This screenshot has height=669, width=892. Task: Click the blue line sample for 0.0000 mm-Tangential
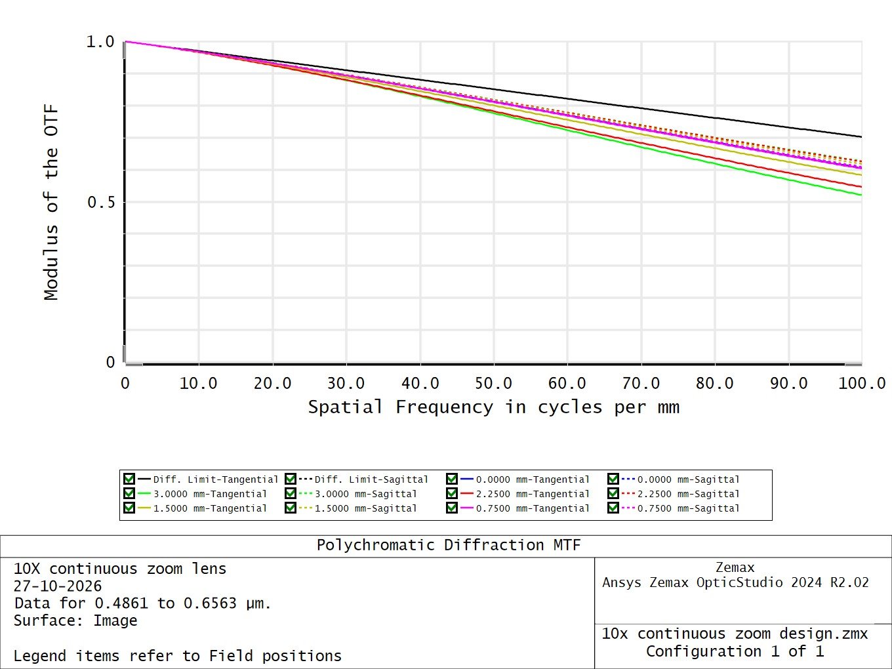click(x=467, y=479)
